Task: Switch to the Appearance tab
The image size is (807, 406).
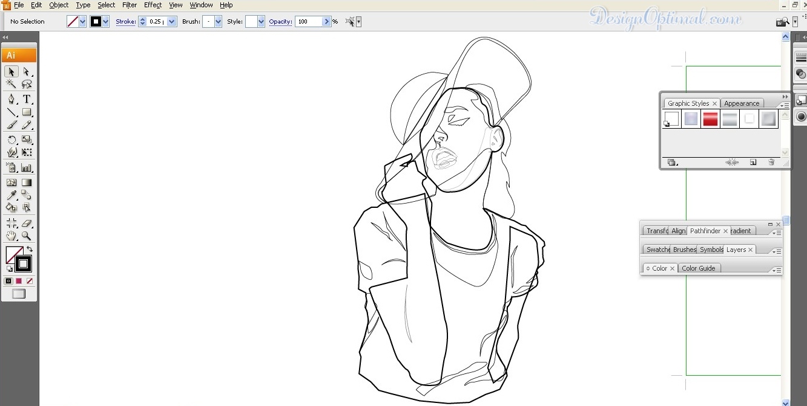Action: (742, 103)
